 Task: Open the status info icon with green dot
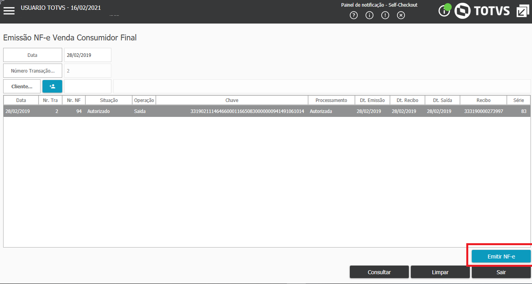pyautogui.click(x=445, y=10)
